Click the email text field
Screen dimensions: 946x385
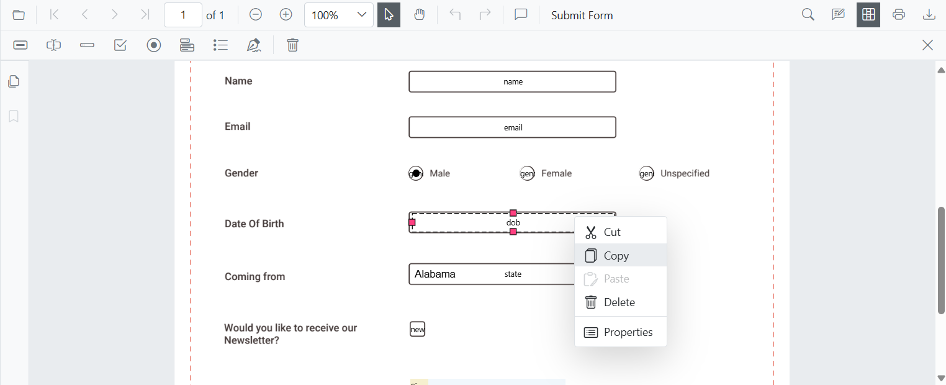[x=512, y=127]
